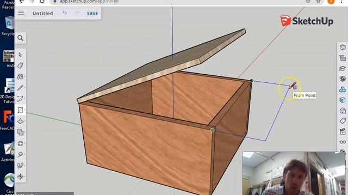Open the Instructor graduation-cap panel

tap(343, 69)
